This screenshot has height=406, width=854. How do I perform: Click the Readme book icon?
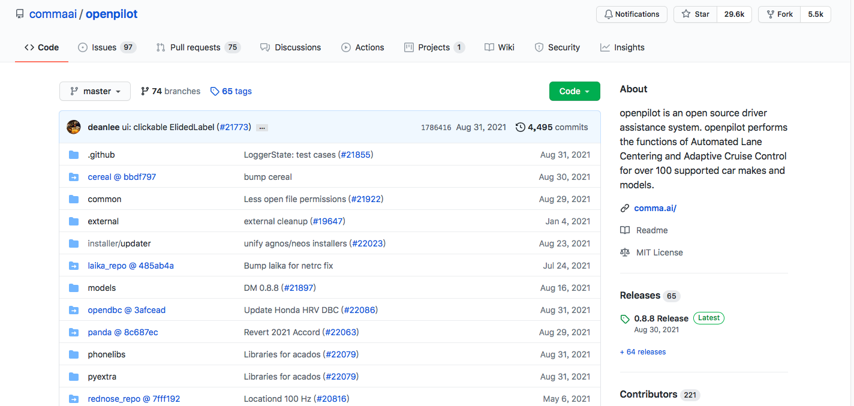(625, 230)
